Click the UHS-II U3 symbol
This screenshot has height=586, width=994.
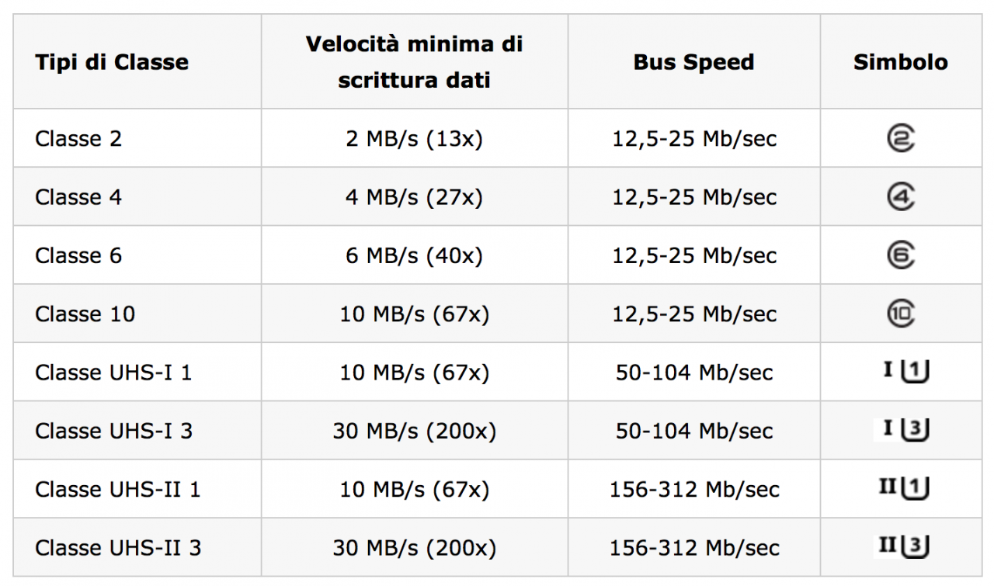pos(904,546)
